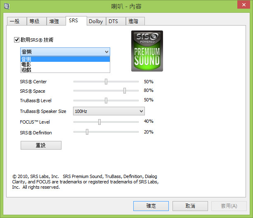Select 遊戲 from the dropdown list
253x218 pixels.
(65, 70)
